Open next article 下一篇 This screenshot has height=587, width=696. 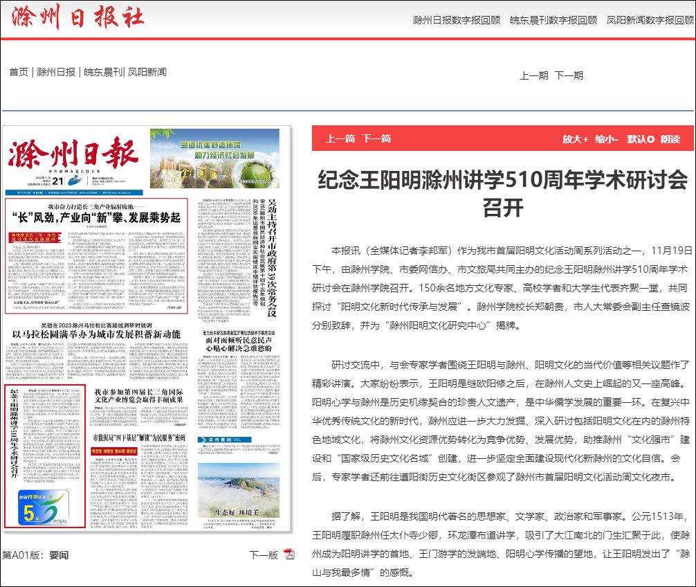coord(376,138)
